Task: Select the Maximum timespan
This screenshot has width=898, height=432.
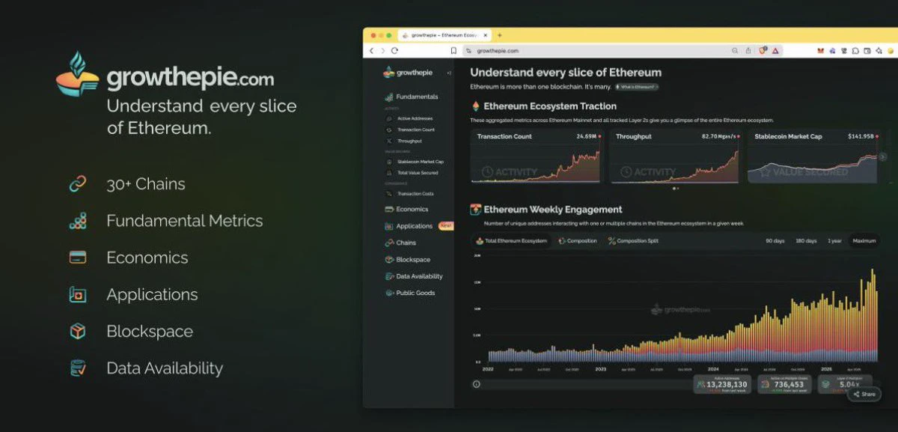Action: 864,241
